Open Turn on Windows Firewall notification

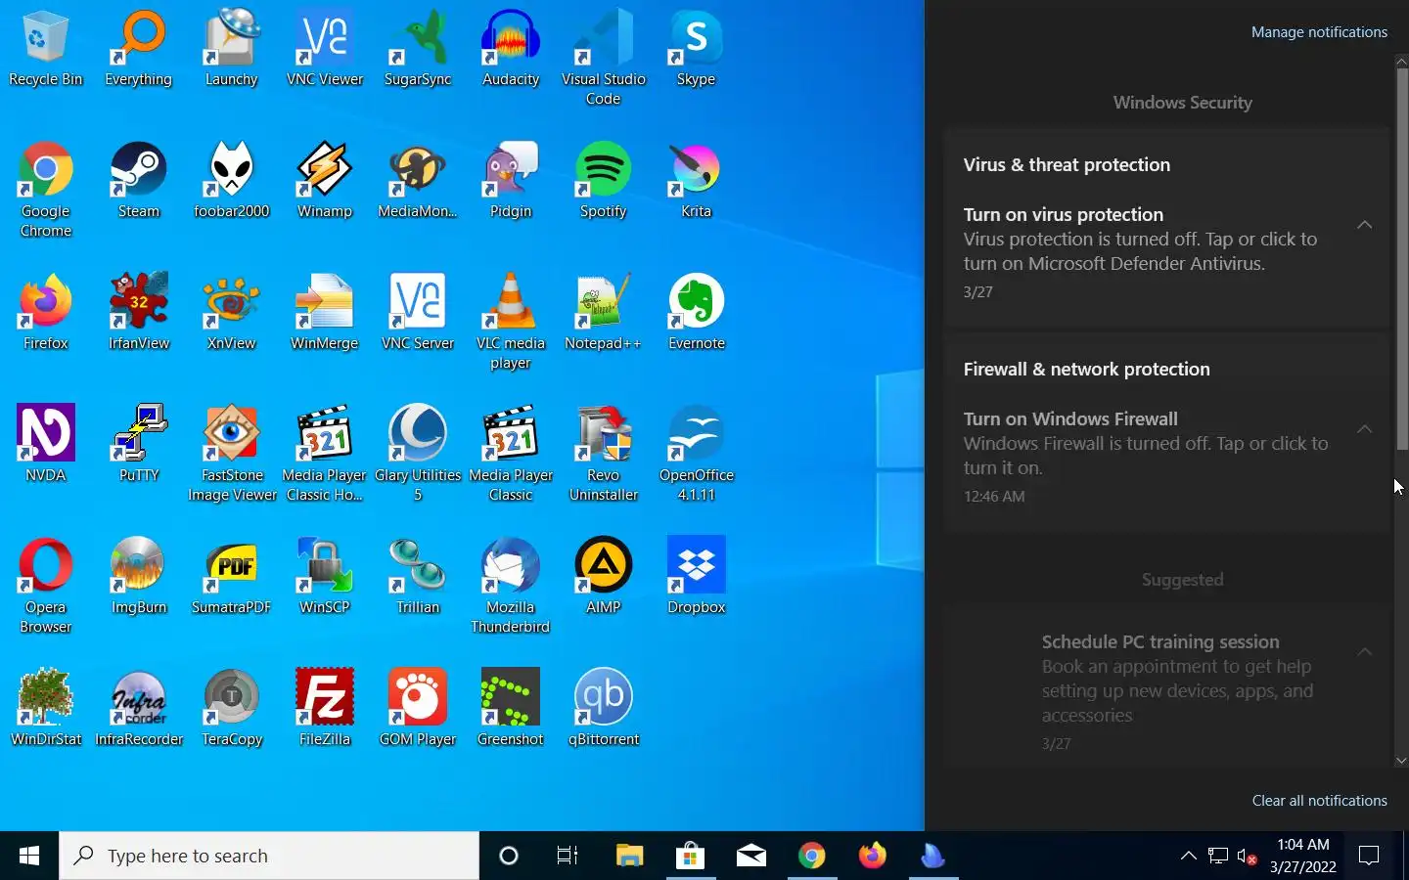click(1166, 458)
